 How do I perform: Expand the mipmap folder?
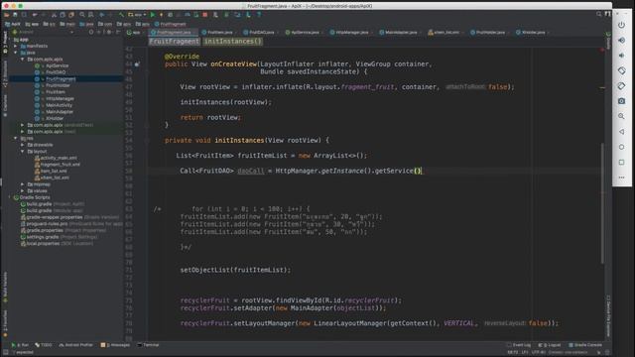click(x=23, y=184)
